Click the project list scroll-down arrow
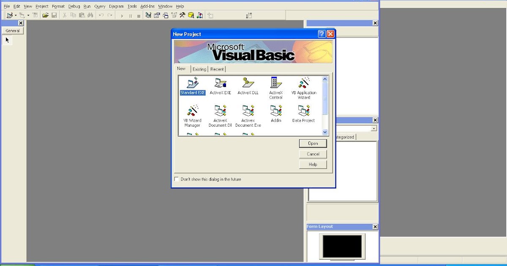The width and height of the screenshot is (507, 266). (x=324, y=132)
